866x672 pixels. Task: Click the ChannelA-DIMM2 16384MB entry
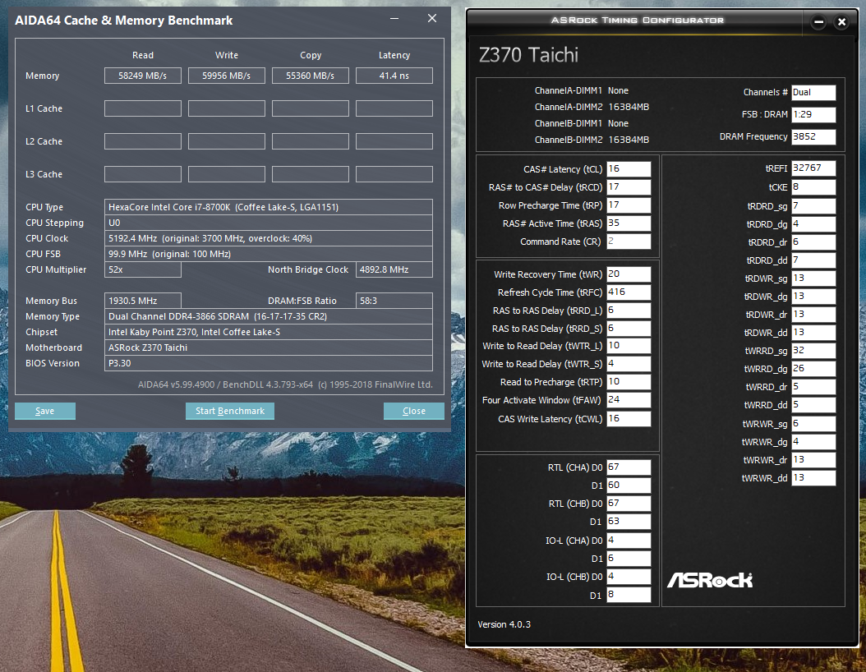(592, 107)
